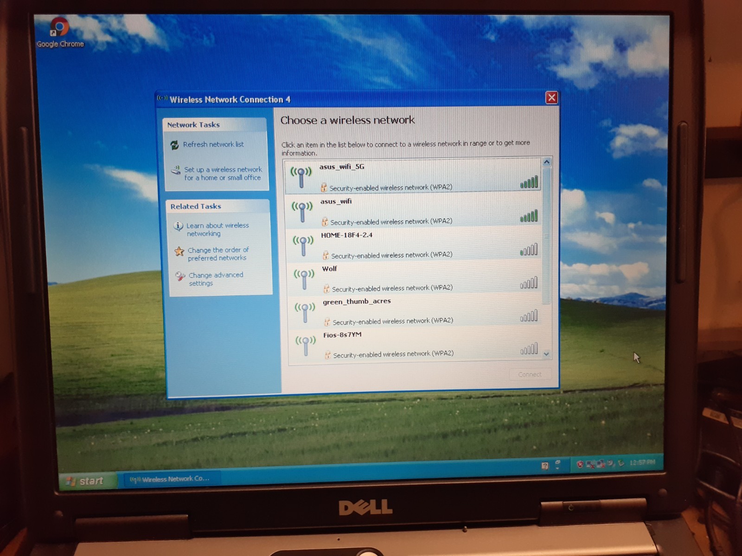
Task: Click the signal strength bars for asus_wifi
Action: pyautogui.click(x=529, y=216)
